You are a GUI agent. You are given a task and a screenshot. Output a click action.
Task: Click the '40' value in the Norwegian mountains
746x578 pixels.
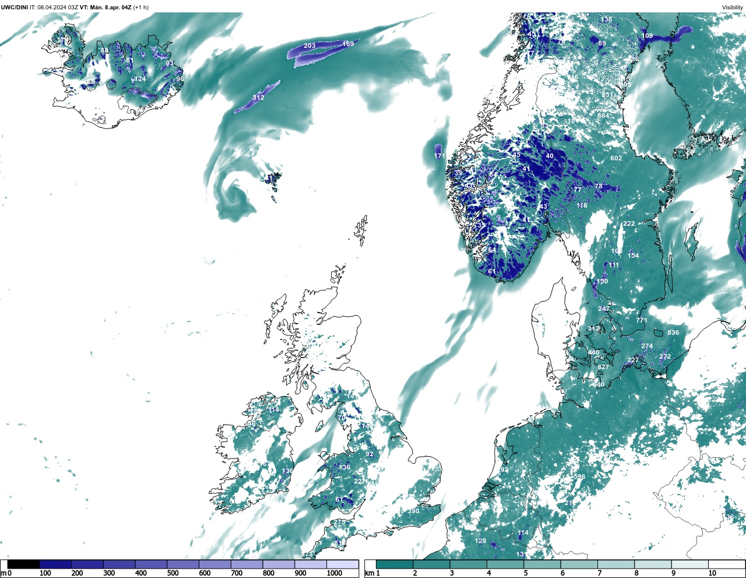[x=550, y=156]
